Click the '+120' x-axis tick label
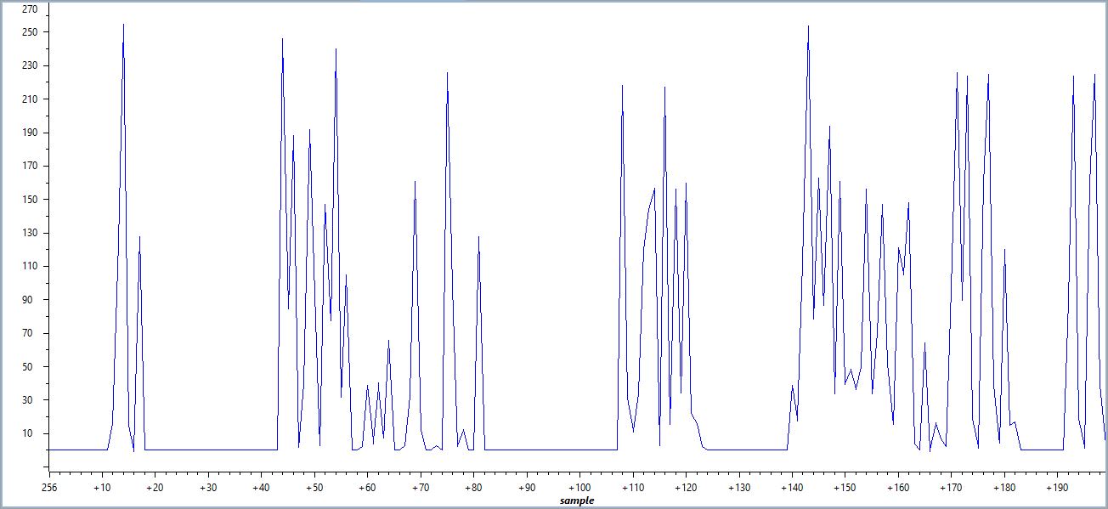 [x=686, y=489]
